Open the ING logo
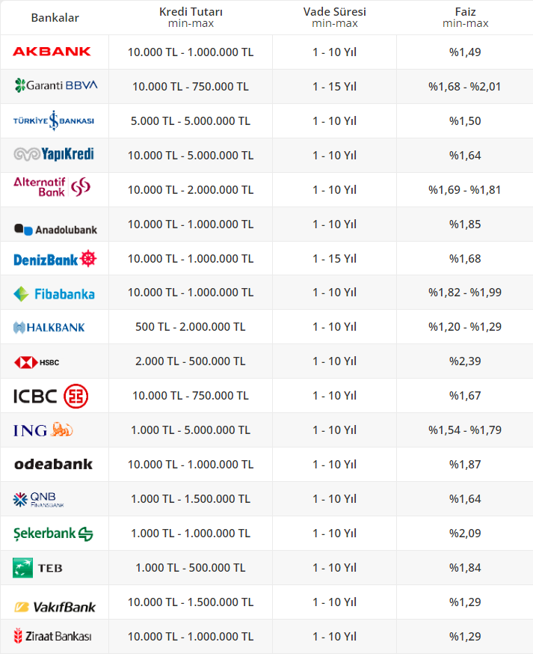The width and height of the screenshot is (533, 654). 43,430
